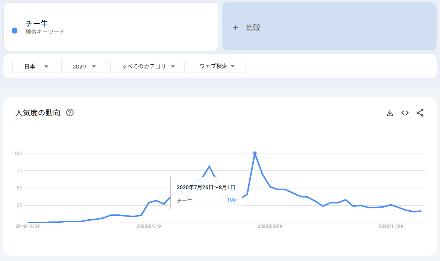Screen dimensions: 440x261
Task: Open the すべてのカテゴリ category dropdown
Action: (147, 66)
